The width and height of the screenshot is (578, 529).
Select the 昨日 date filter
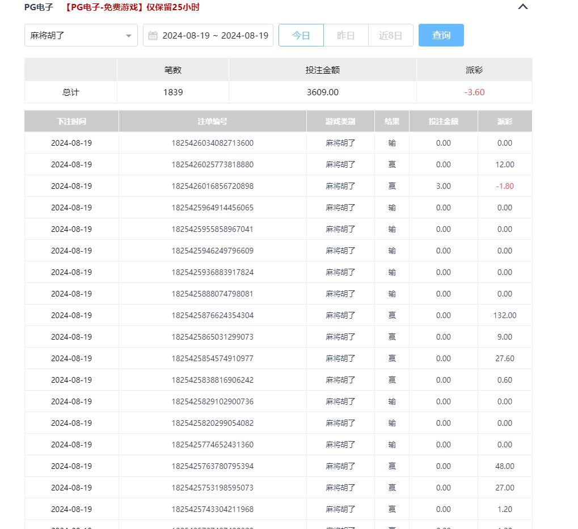(345, 35)
